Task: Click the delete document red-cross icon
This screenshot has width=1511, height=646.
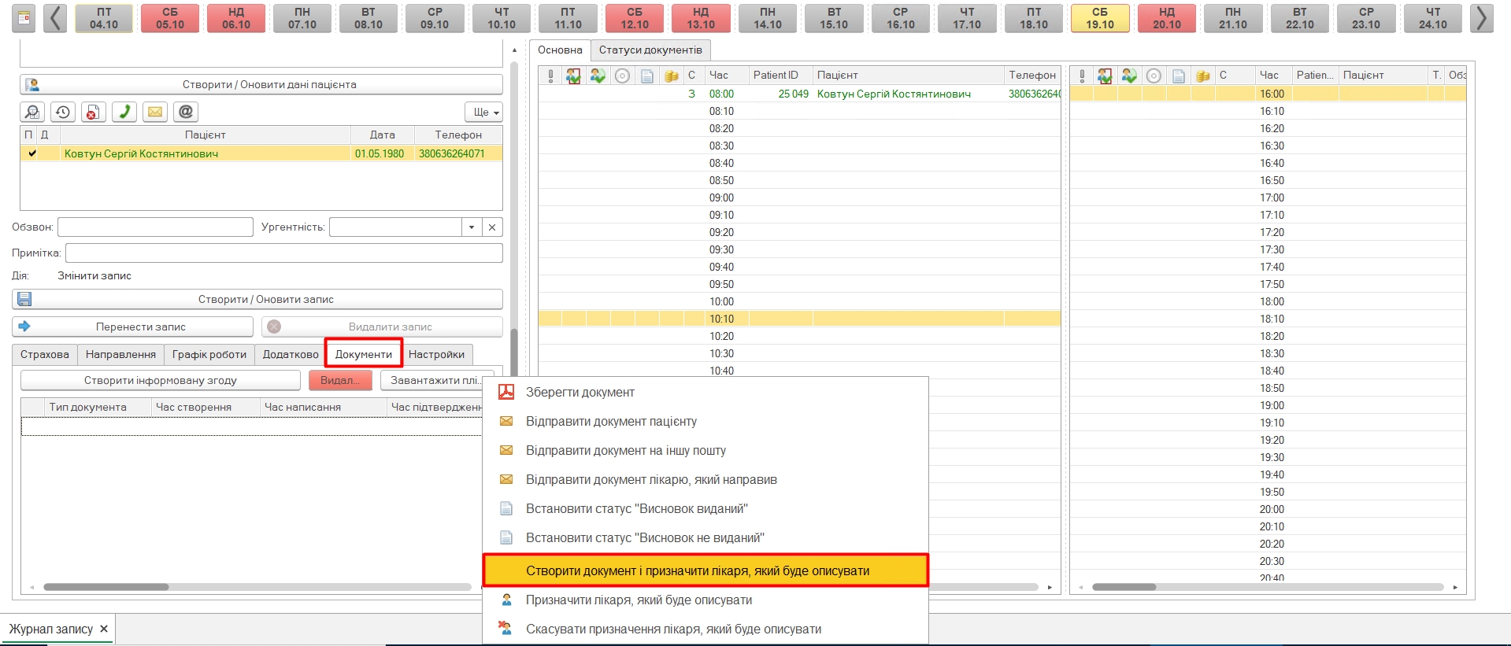Action: 93,112
